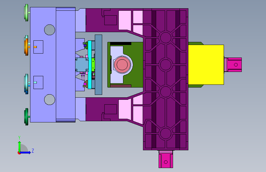Click the orange disc on the left edge
This screenshot has width=266, height=172.
click(26, 47)
